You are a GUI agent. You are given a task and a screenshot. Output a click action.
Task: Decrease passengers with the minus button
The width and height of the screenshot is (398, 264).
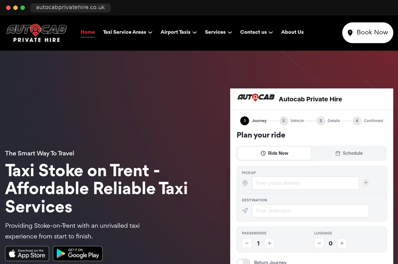tap(247, 243)
